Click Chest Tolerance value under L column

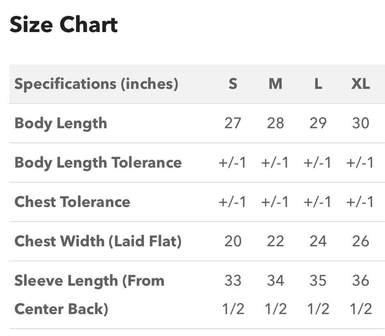[x=317, y=202]
